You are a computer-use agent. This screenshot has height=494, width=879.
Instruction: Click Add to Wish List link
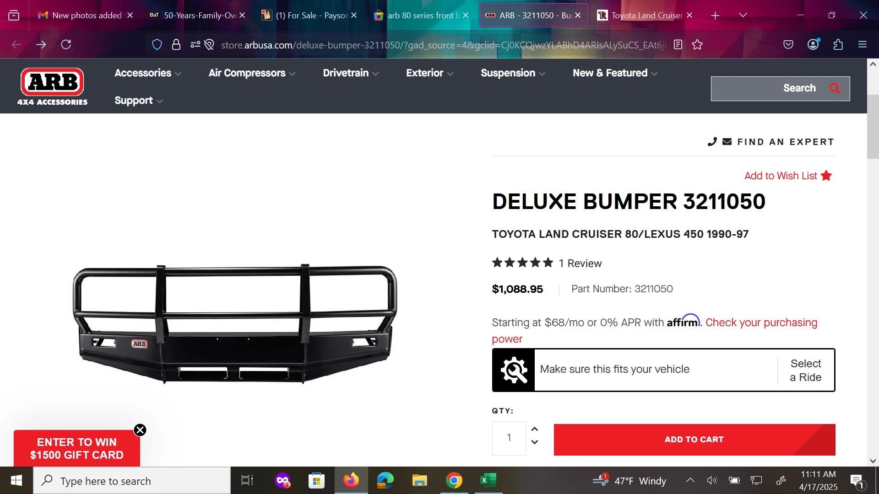[788, 176]
